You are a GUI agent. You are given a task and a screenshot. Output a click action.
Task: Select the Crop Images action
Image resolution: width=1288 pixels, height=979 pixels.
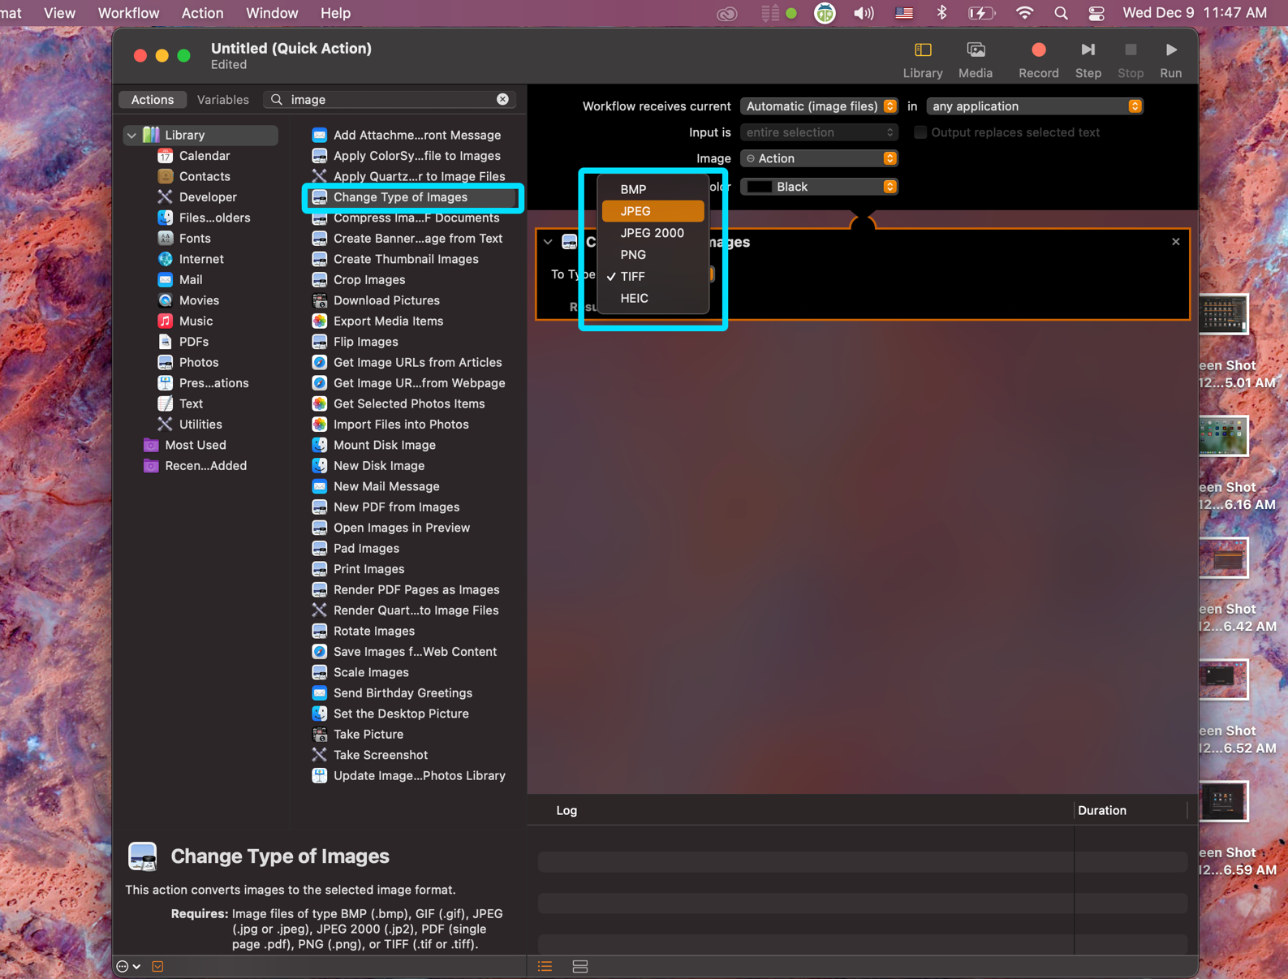[x=368, y=279]
